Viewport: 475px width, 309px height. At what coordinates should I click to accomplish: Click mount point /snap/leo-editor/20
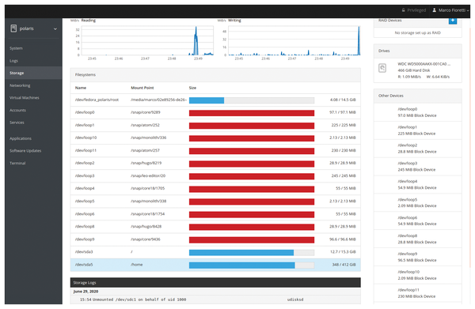coord(148,175)
